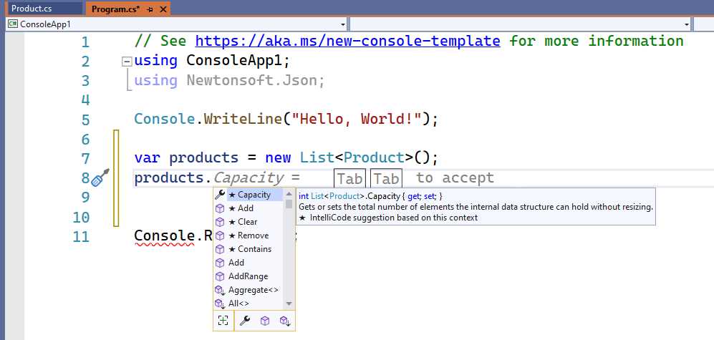Click 'Console' with red squiggle on line 11
The image size is (714, 340).
point(165,236)
